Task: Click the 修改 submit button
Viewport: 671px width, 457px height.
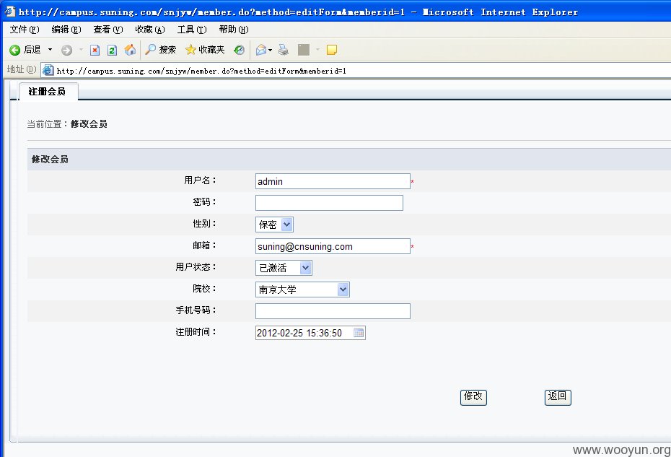Action: coord(473,397)
